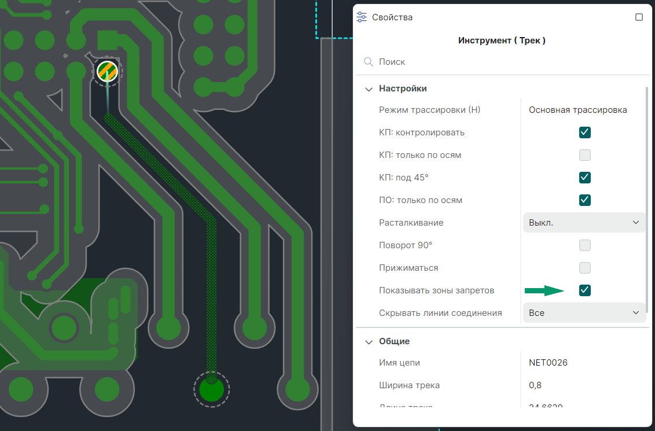This screenshot has height=431, width=655.
Task: Open Скрывать линии соединения dropdown
Action: (x=584, y=313)
